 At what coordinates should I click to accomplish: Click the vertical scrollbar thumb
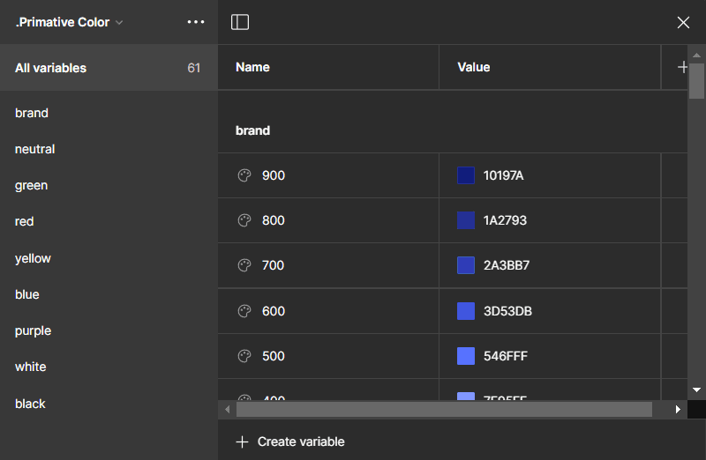tap(696, 80)
